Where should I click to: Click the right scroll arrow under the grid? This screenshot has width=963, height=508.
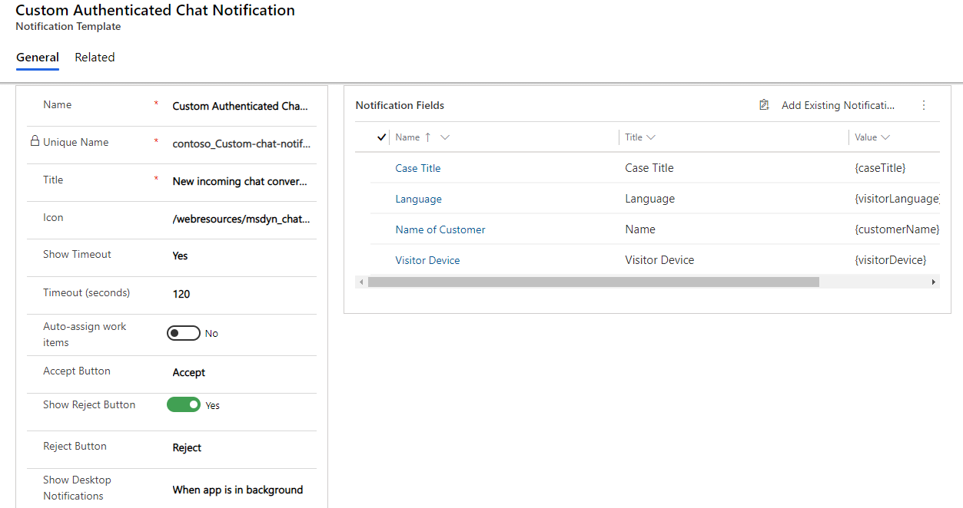pyautogui.click(x=933, y=282)
